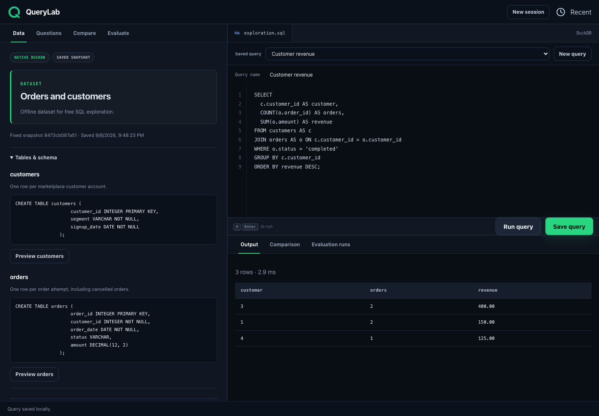Switch to the Comparison results tab
The image size is (599, 416).
[x=285, y=245]
